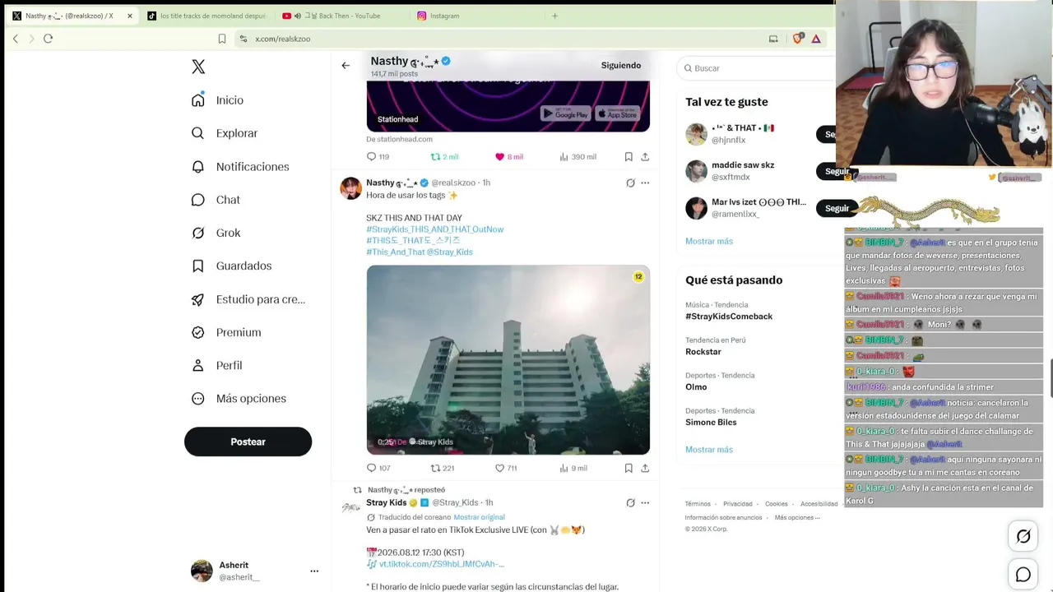Screen dimensions: 1053x592
Task: Expand Más opciones in sidebar
Action: click(x=239, y=399)
